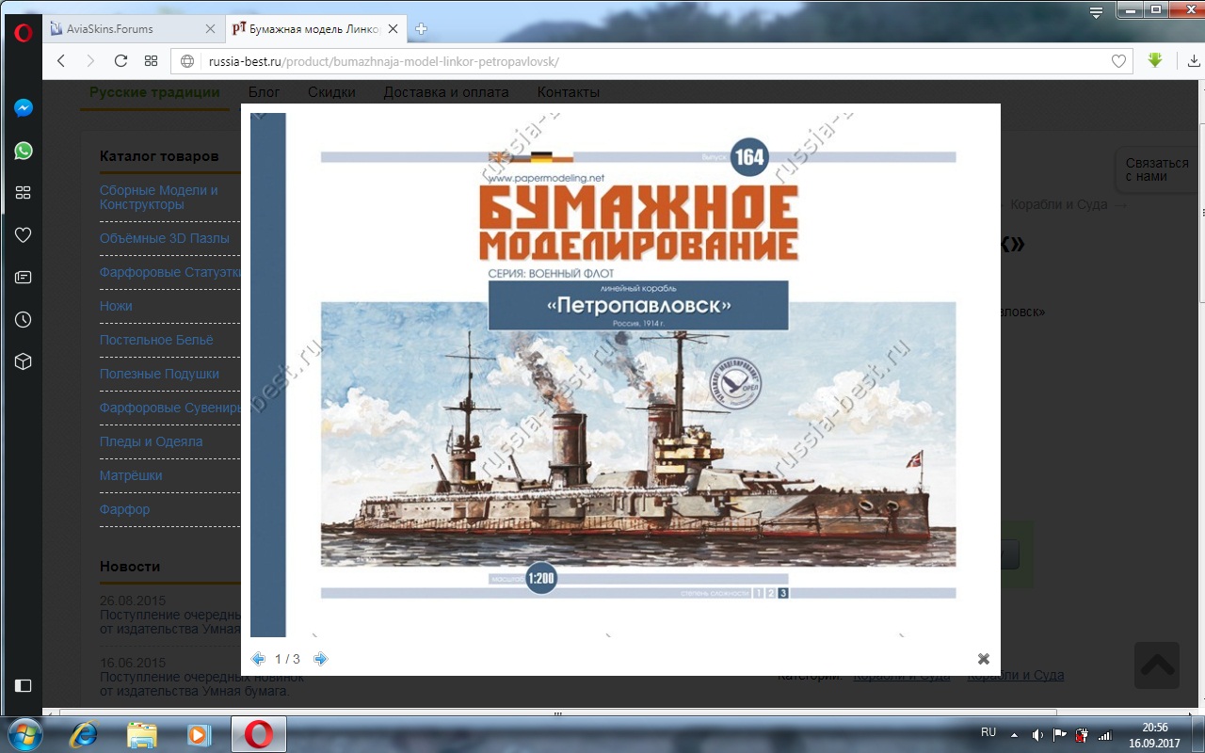
Task: Open RU language indicator in tray
Action: [988, 732]
